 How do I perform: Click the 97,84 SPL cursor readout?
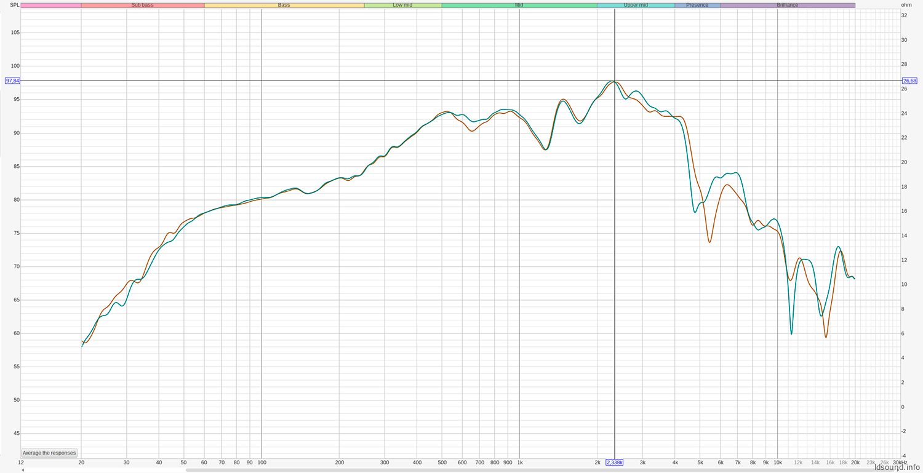pos(12,81)
